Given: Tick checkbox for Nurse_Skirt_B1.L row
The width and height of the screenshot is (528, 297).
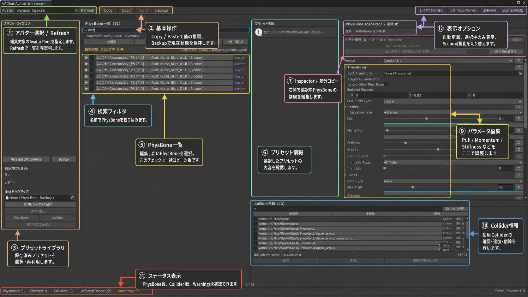Looking at the screenshot, I should pos(92,70).
